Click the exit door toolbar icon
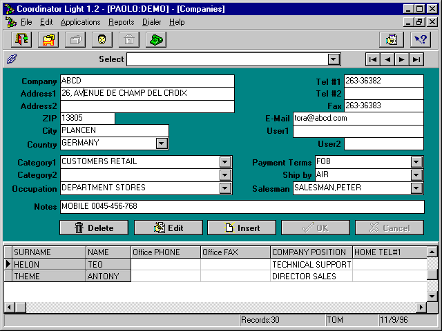442x331 pixels. point(21,39)
